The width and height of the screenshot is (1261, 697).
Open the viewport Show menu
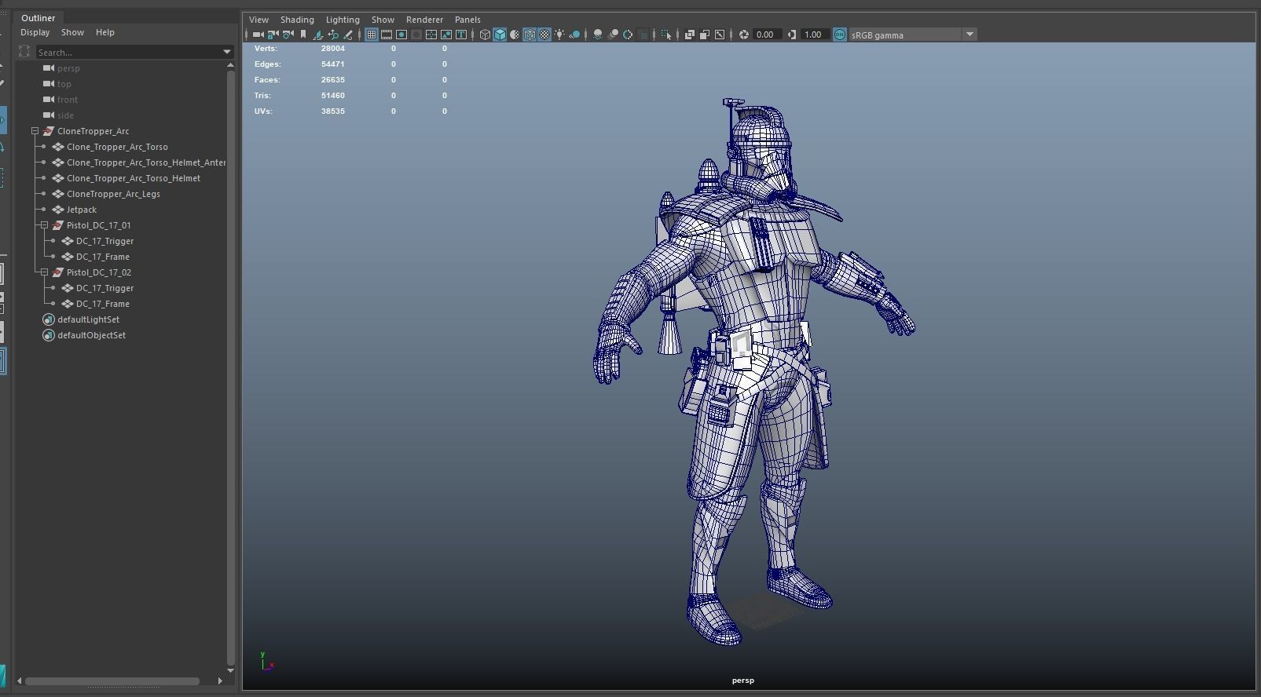383,20
